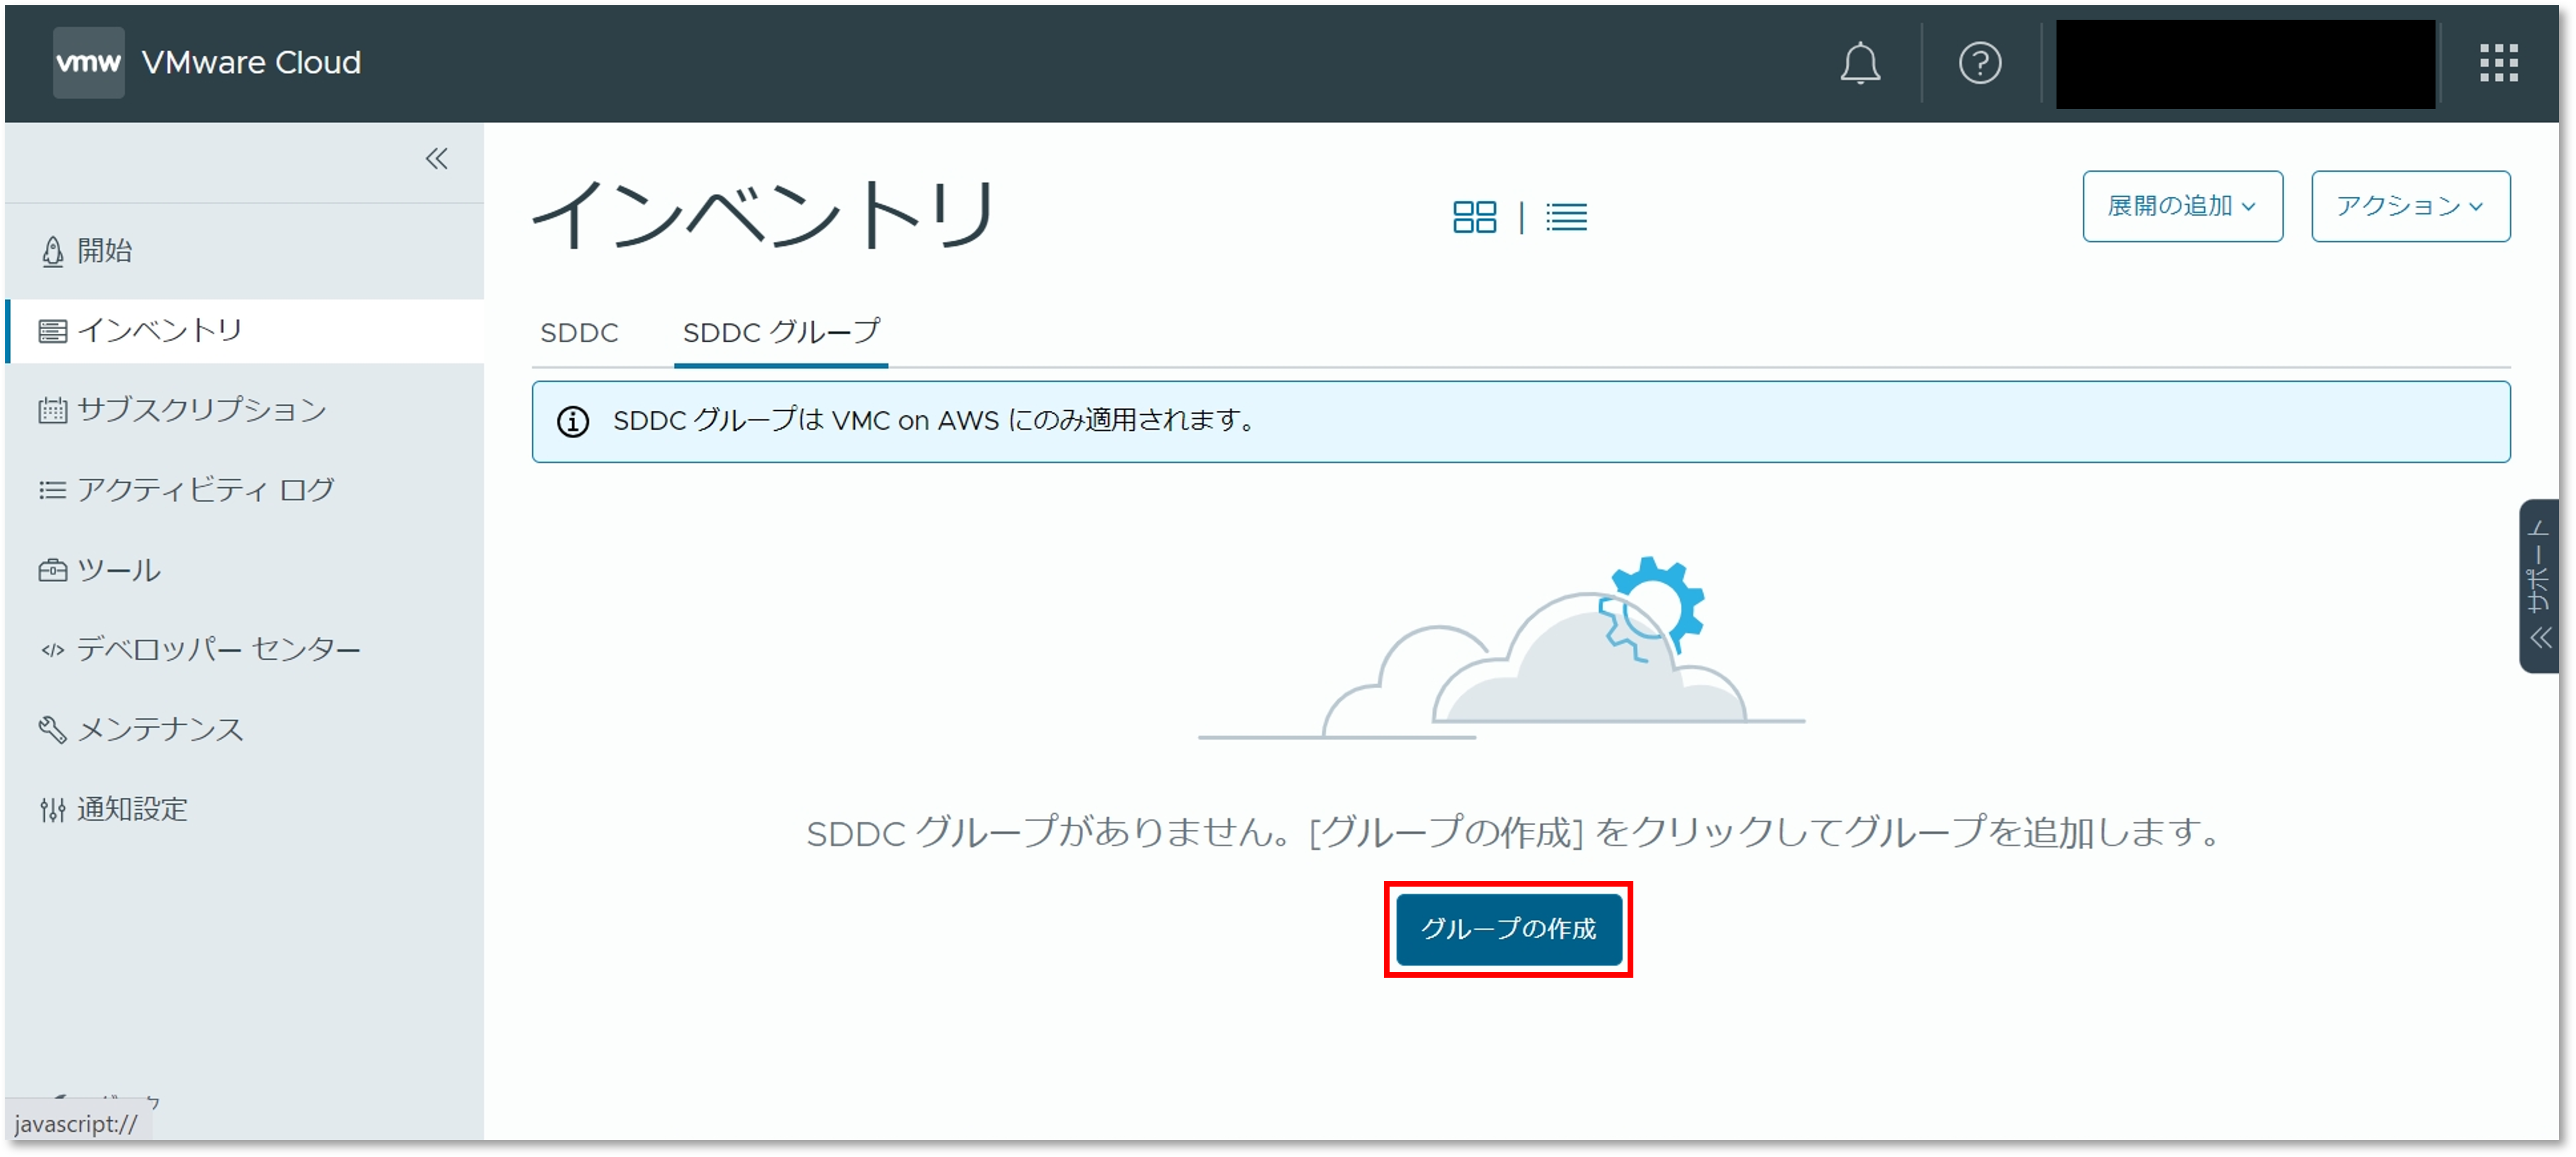2576x1157 pixels.
Task: Click the inventory icon beside インベントリ
Action: (53, 331)
